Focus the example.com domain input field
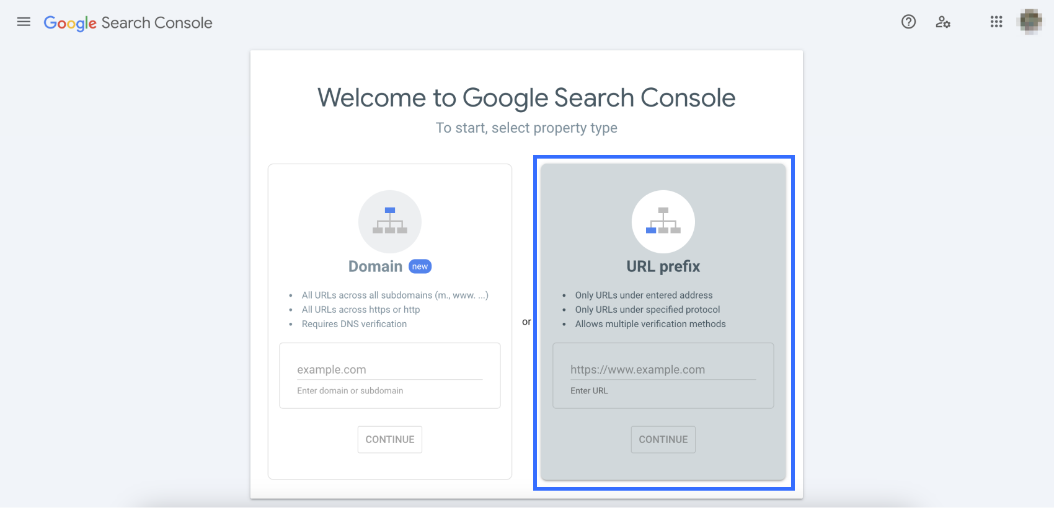1054x508 pixels. (389, 370)
